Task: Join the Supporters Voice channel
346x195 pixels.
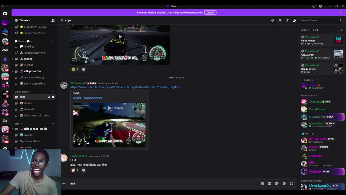Action: click(34, 33)
